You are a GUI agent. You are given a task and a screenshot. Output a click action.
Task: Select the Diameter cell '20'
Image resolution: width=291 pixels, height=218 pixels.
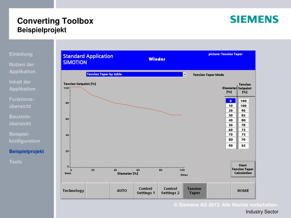coord(230,110)
